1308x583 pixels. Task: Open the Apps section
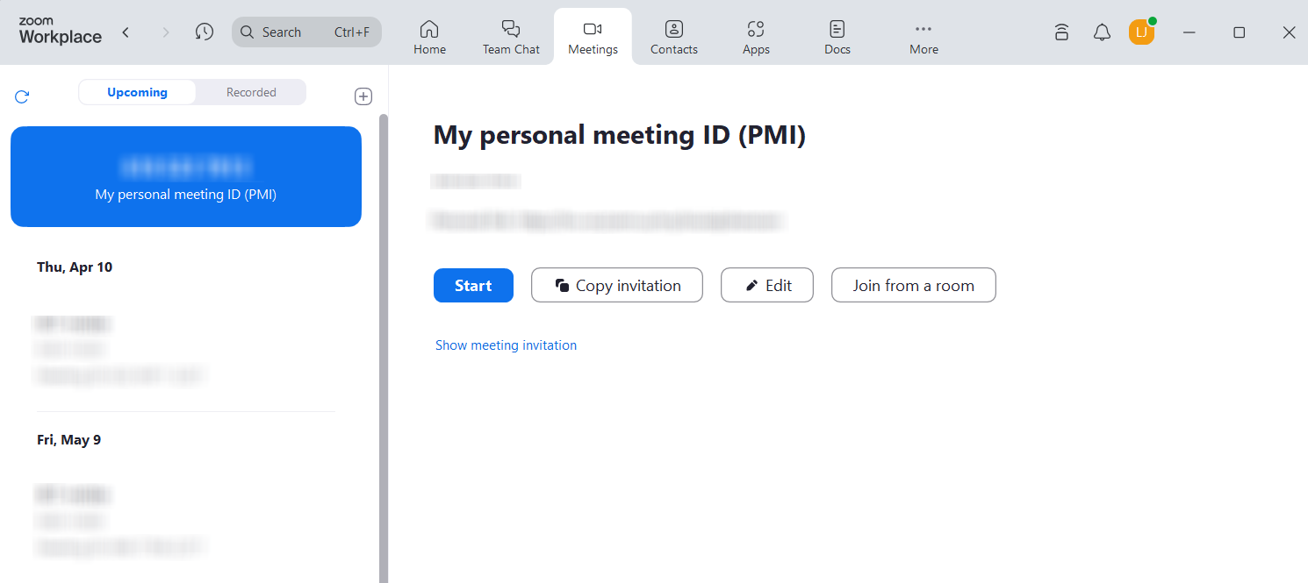[x=756, y=37]
